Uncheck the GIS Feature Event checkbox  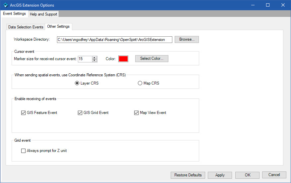tap(23, 113)
